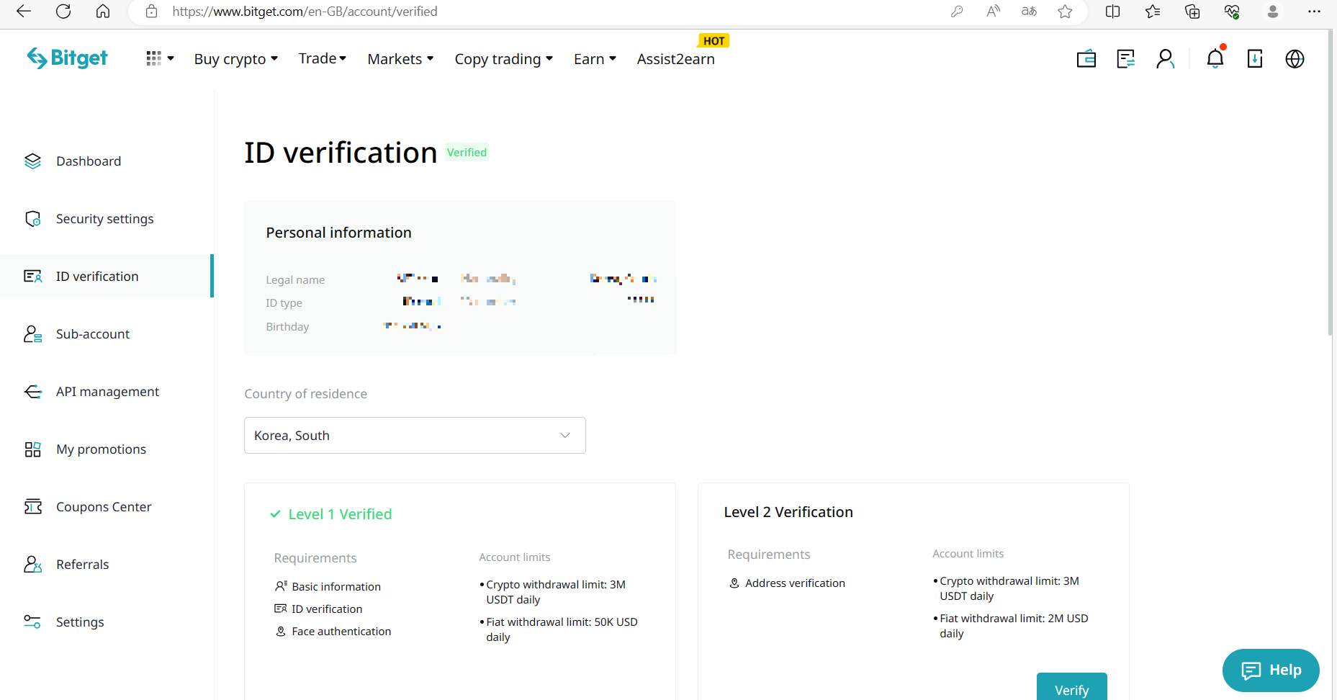Select API management in sidebar

pyautogui.click(x=107, y=392)
